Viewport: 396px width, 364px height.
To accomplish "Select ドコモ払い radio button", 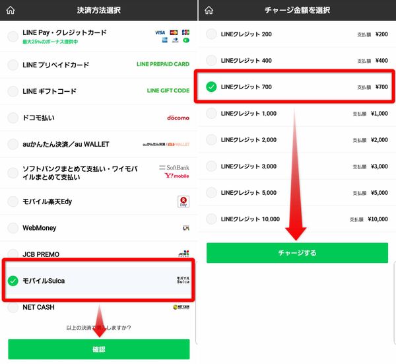I will pos(13,118).
